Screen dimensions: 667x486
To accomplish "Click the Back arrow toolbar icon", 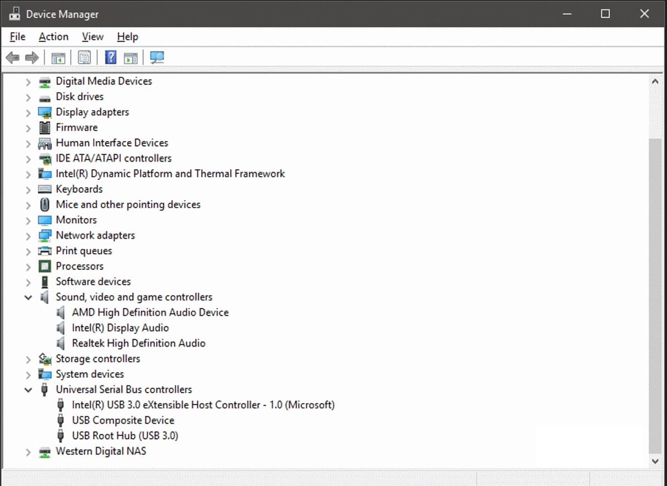I will [x=12, y=57].
